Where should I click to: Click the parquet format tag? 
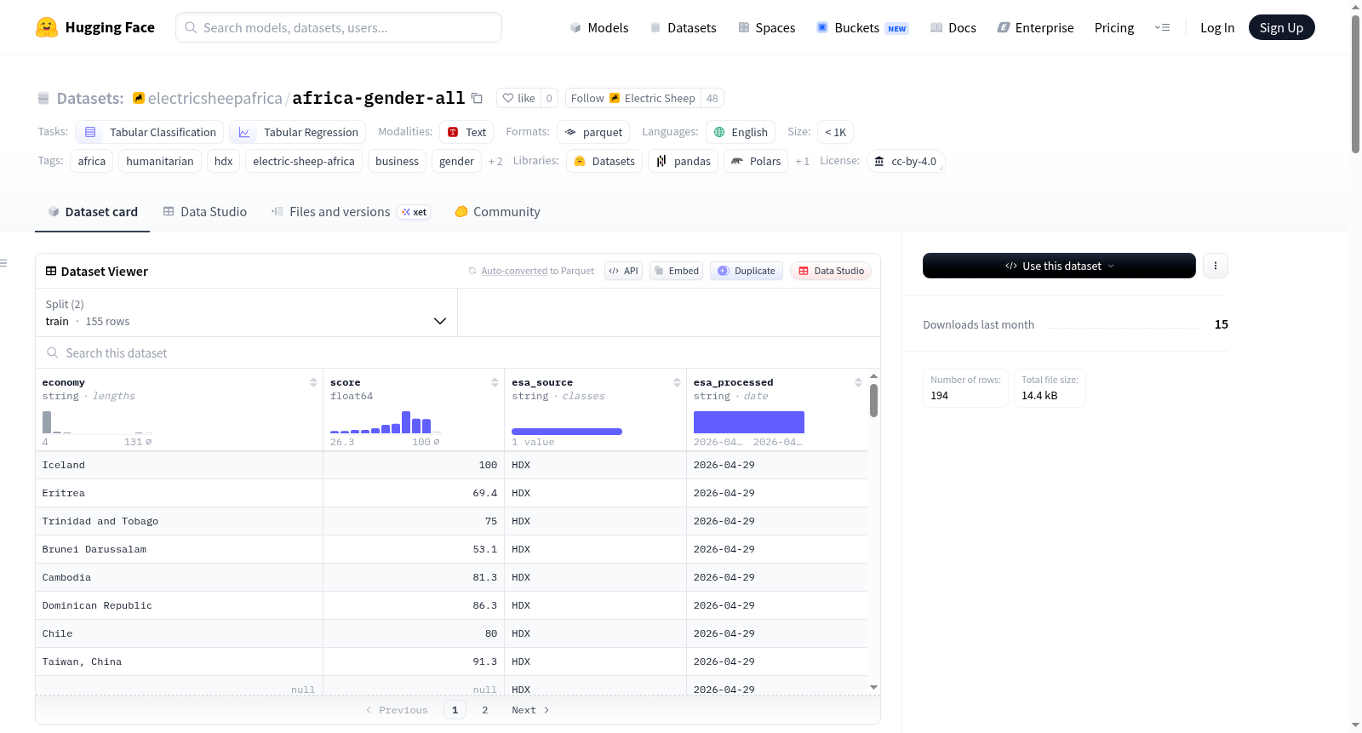593,132
